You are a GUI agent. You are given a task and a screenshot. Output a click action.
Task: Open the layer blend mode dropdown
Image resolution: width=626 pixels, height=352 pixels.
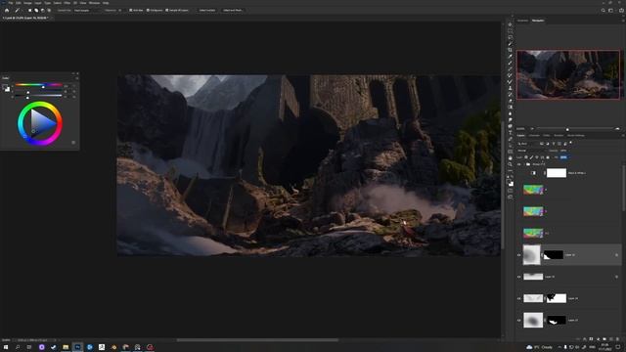tap(532, 151)
